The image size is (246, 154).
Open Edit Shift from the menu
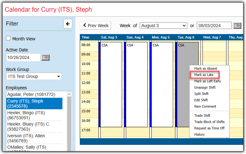pyautogui.click(x=201, y=100)
